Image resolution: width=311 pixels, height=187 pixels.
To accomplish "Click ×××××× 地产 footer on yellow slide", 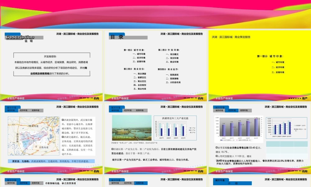I will tap(298, 98).
